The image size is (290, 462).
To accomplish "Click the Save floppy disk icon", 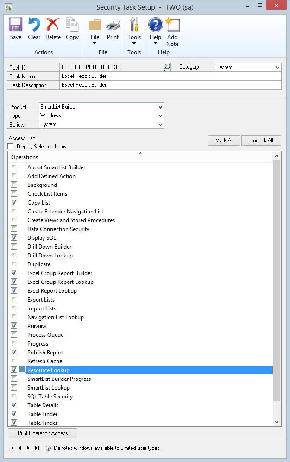I will (16, 24).
